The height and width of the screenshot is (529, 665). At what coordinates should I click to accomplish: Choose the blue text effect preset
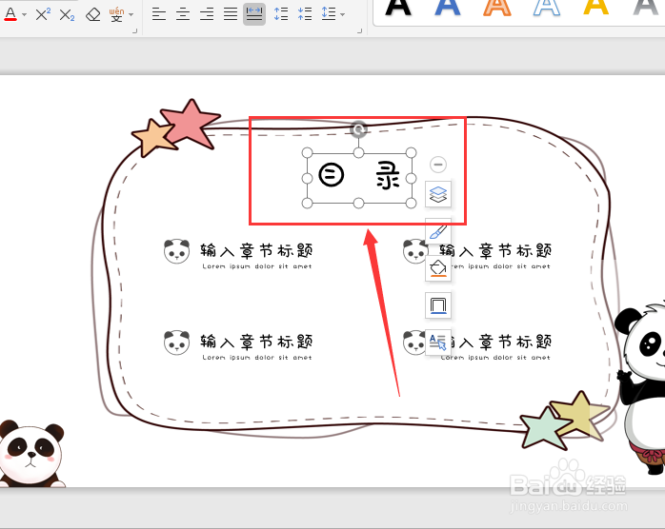point(448,8)
